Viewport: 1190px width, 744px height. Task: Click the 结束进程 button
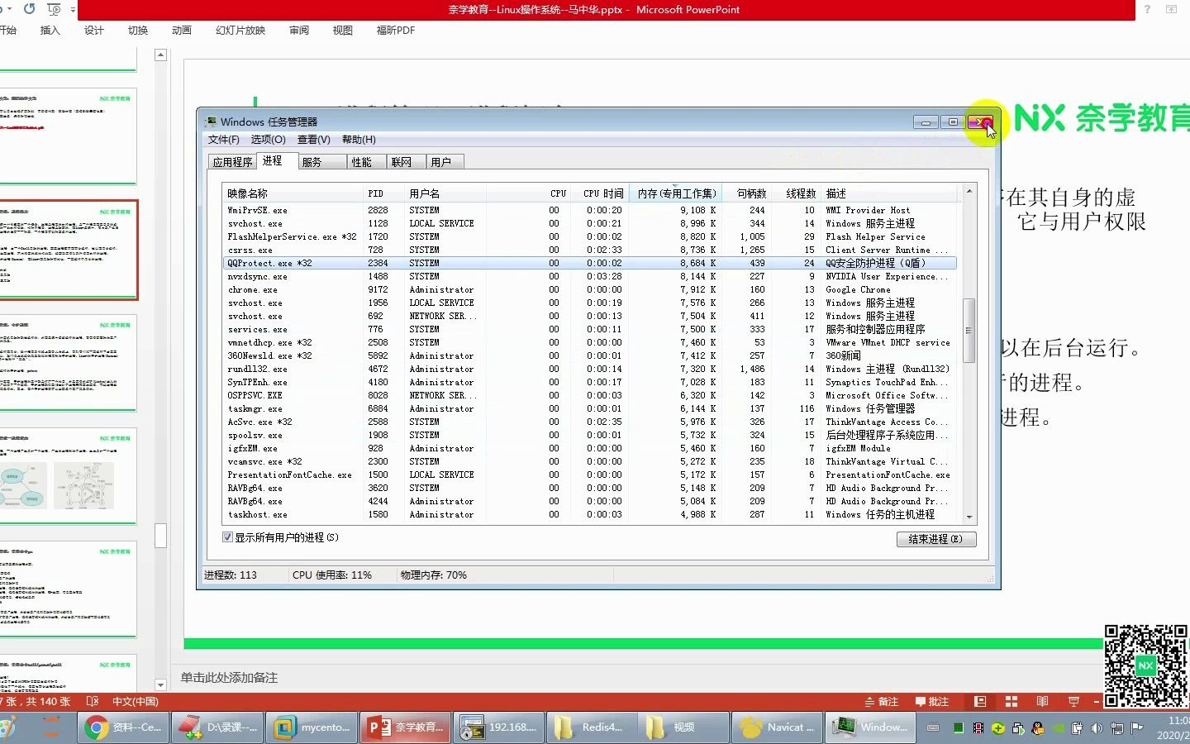point(935,539)
